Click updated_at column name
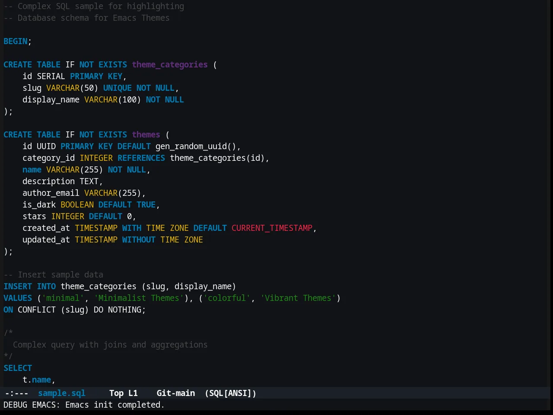Viewport: 553px width, 415px height. [x=46, y=239]
